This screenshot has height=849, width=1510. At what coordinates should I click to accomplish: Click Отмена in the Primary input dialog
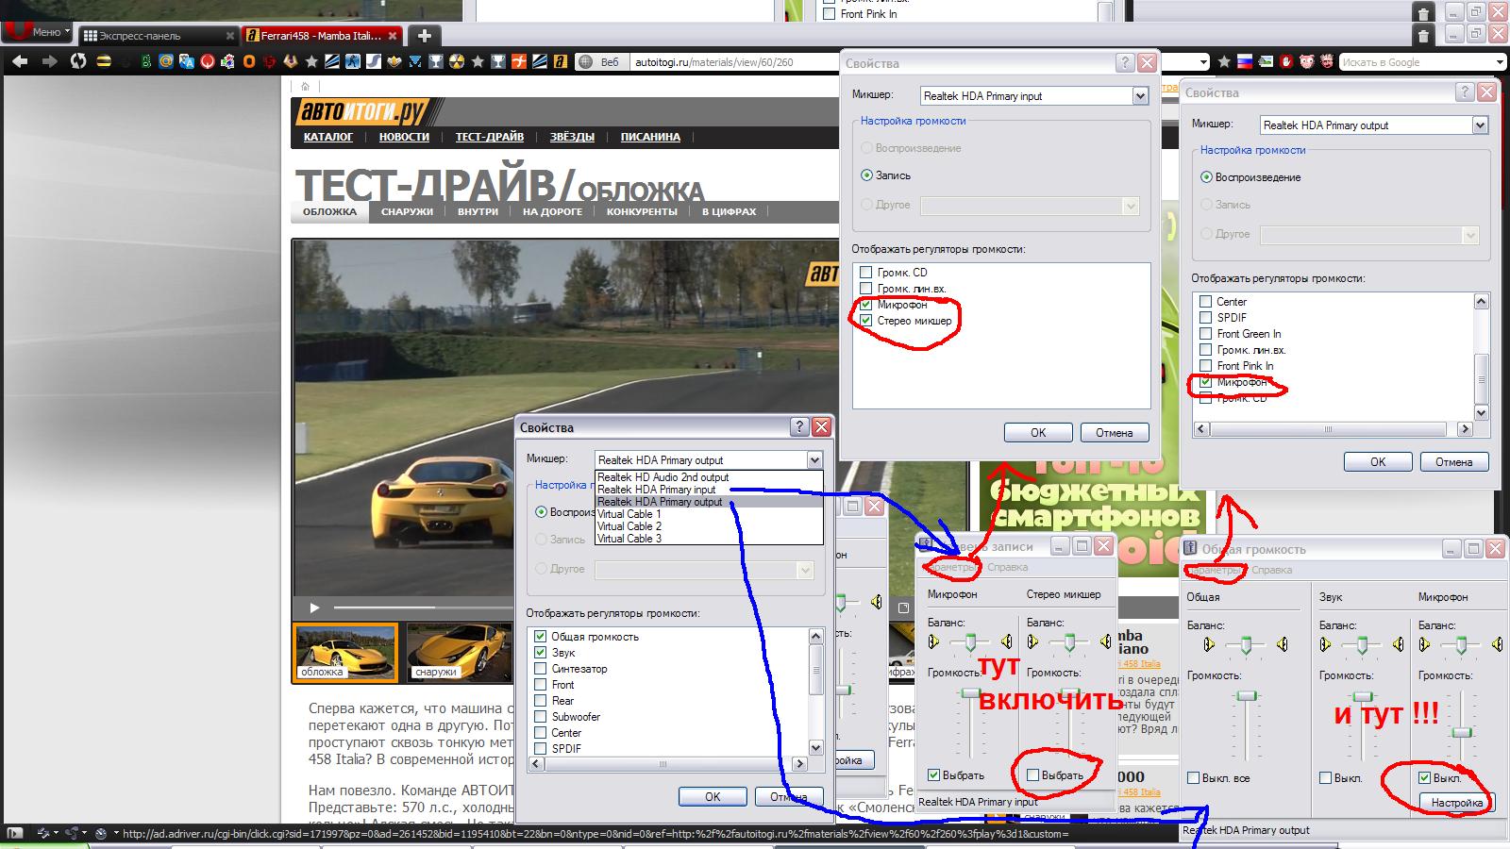1115,433
